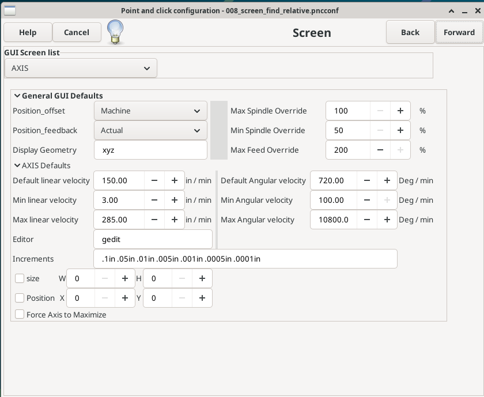Increase Max Angular velocity with plus

pos(387,220)
